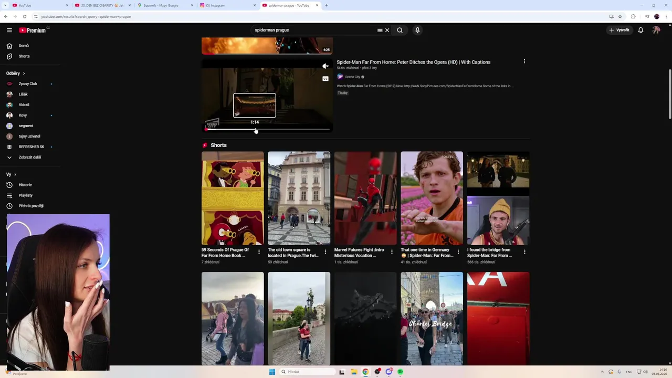Click the Vytvořit create button
Screen dimensions: 672x378
pos(619,30)
